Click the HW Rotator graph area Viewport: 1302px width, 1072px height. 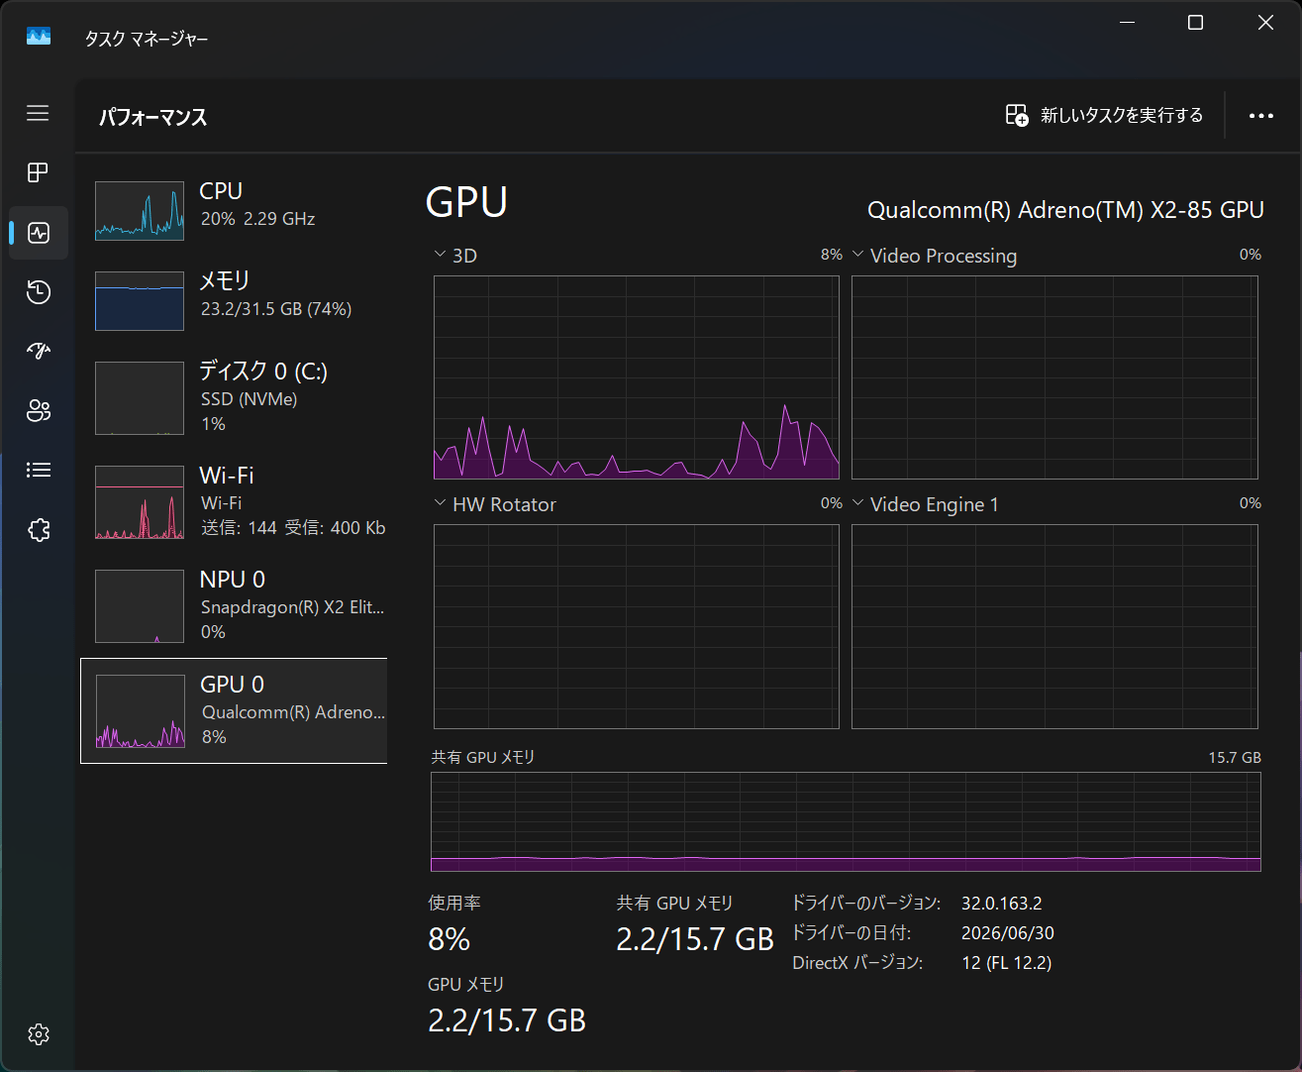[637, 626]
